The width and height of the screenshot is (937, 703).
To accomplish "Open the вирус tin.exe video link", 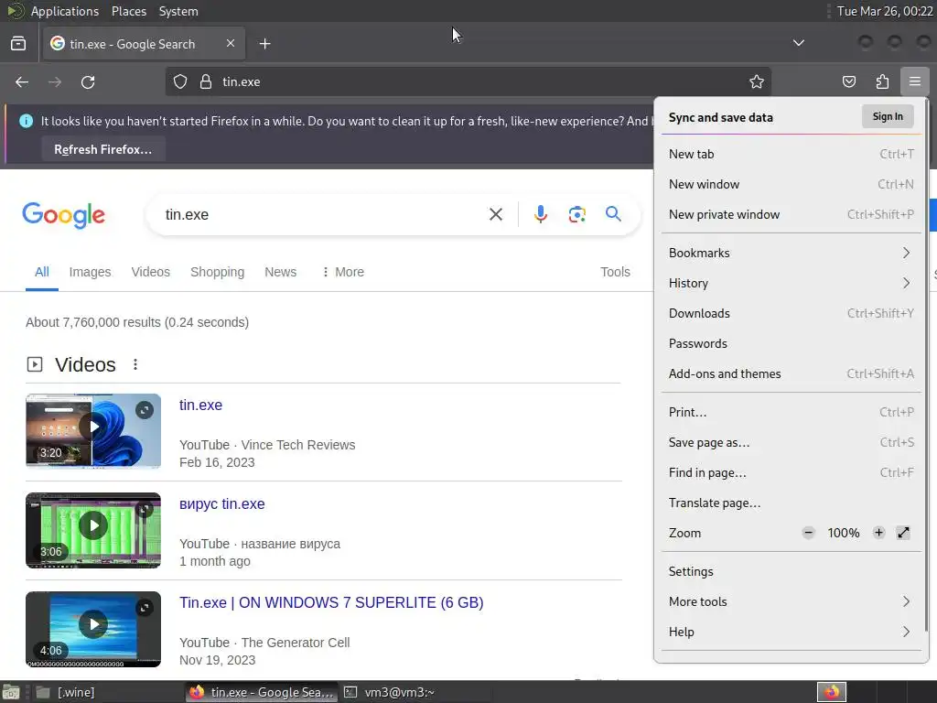I will click(x=222, y=504).
